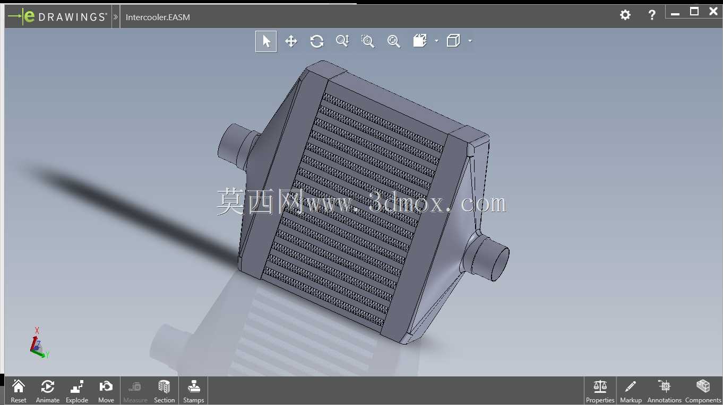
Task: Click the view orientation cube icon
Action: (420, 41)
